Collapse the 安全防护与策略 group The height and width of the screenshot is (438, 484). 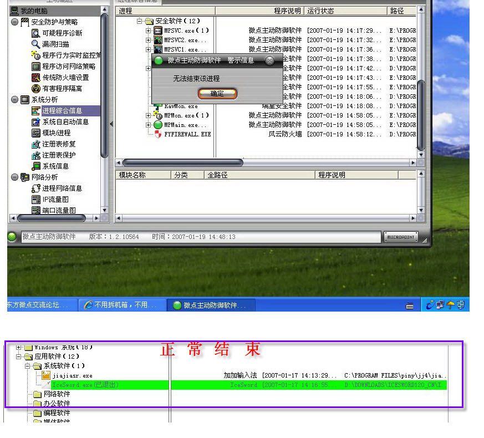pyautogui.click(x=14, y=22)
